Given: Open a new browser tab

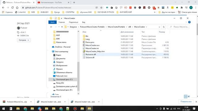Looking at the screenshot, I should coord(74,2).
